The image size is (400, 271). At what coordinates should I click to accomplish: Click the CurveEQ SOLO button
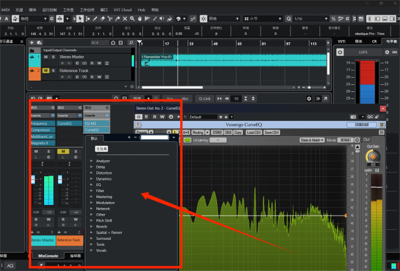tap(228, 133)
